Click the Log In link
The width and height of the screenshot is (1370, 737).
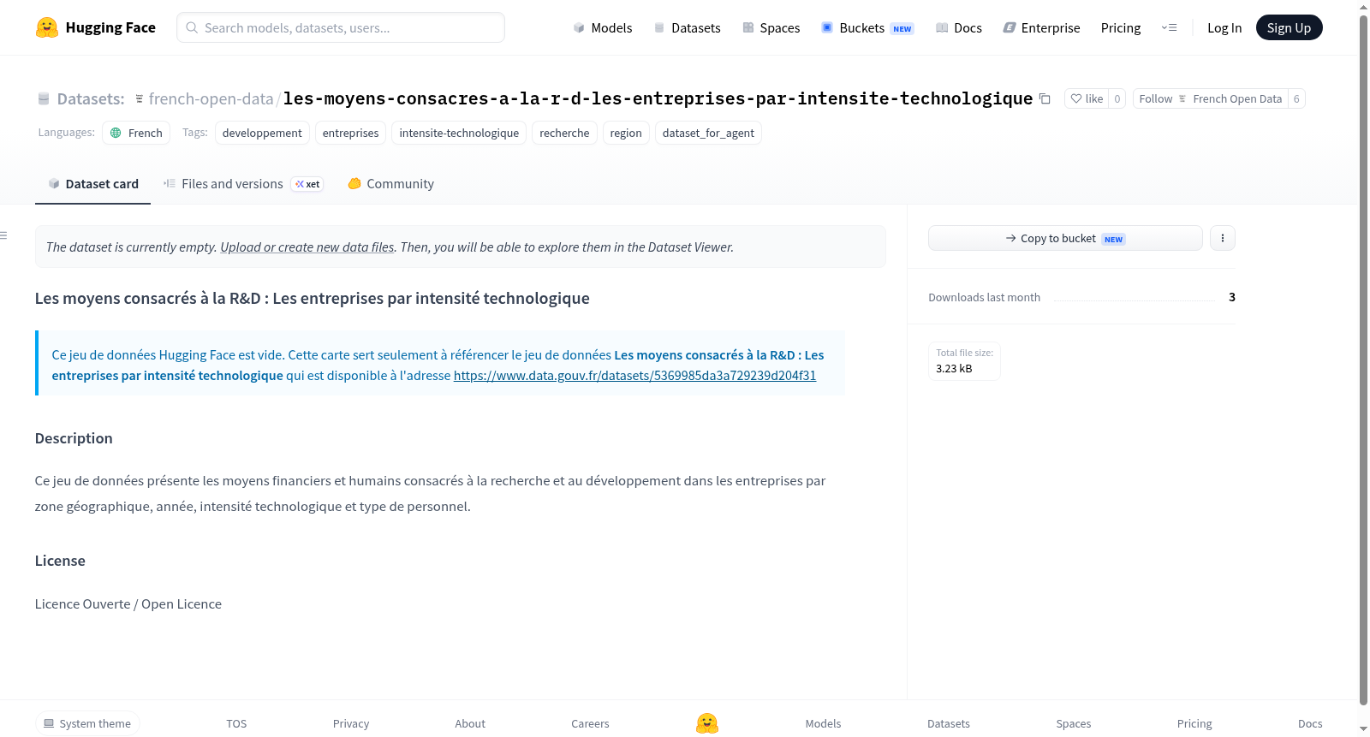tap(1224, 27)
